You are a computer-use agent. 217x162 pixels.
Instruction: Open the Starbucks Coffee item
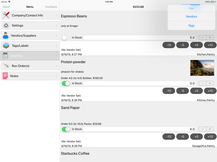(75, 153)
